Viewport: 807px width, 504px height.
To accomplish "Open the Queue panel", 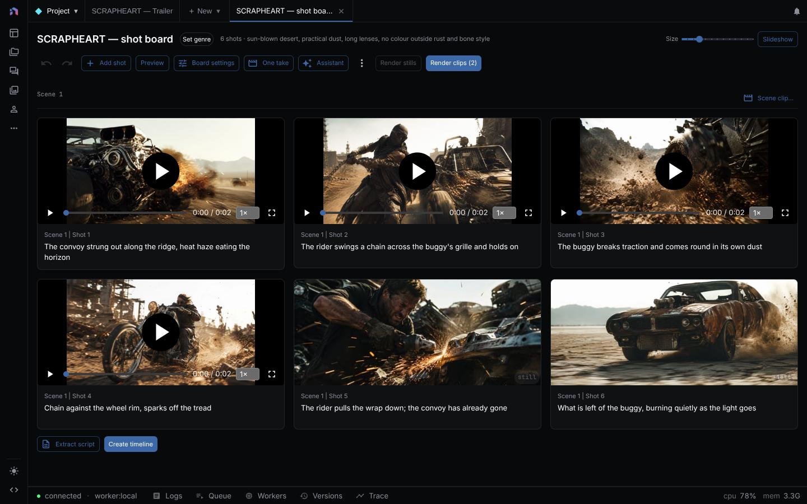I will [x=214, y=496].
